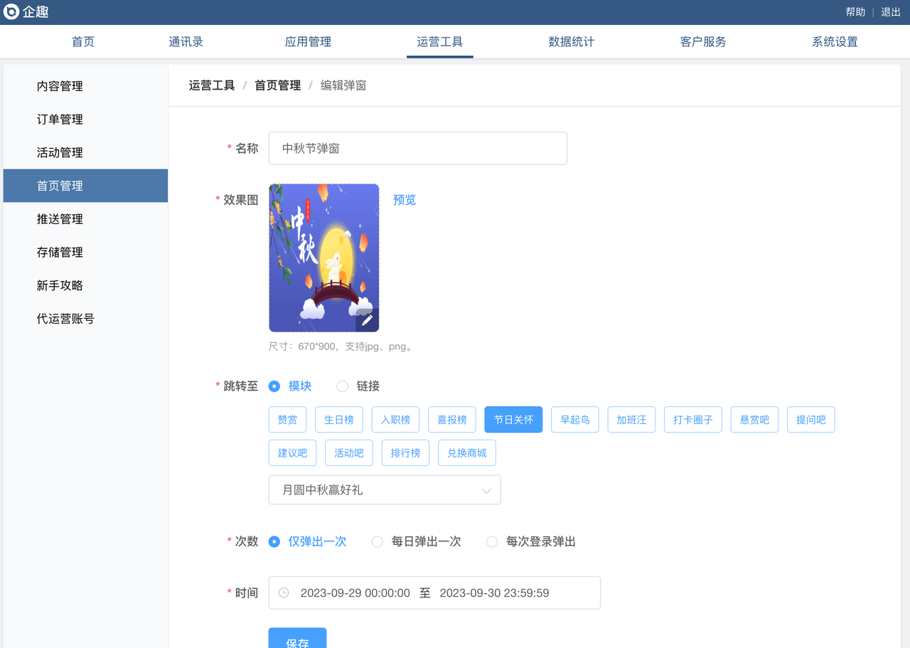Select the 模块 radio button
Screen dimensions: 910x648
click(274, 386)
